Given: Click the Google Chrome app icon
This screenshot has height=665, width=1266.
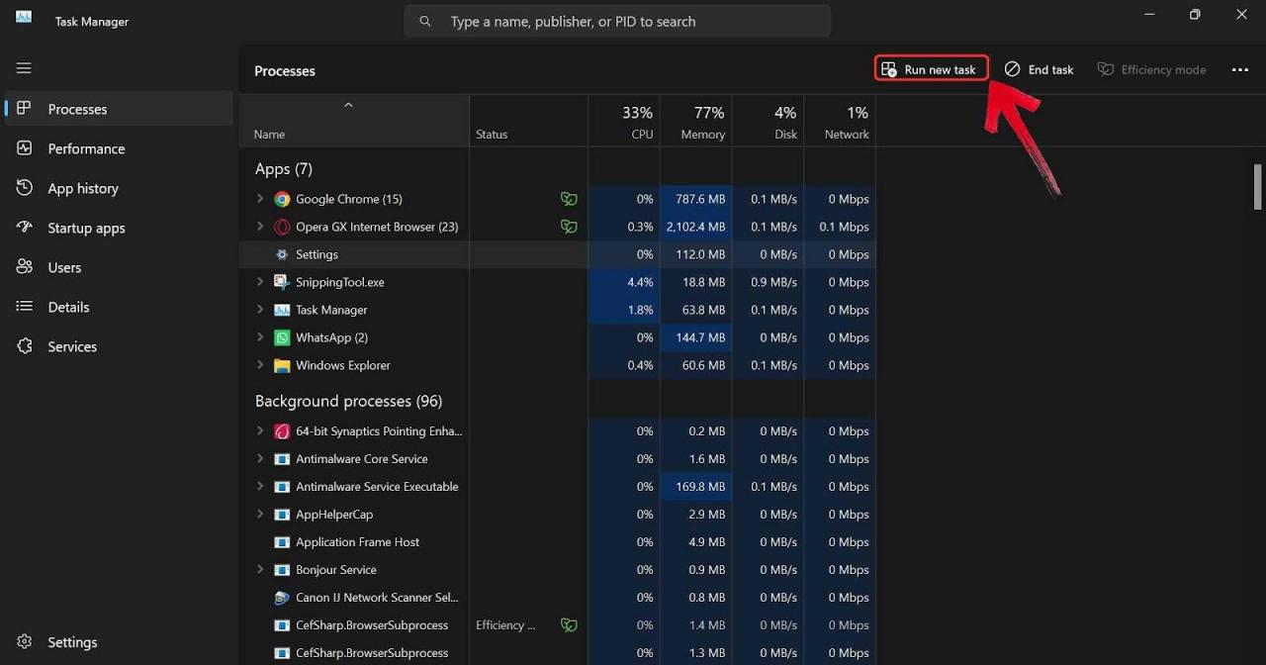Looking at the screenshot, I should point(282,199).
